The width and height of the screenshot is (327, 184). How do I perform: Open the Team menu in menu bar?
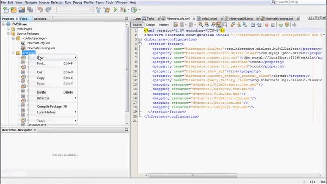pos(100,2)
